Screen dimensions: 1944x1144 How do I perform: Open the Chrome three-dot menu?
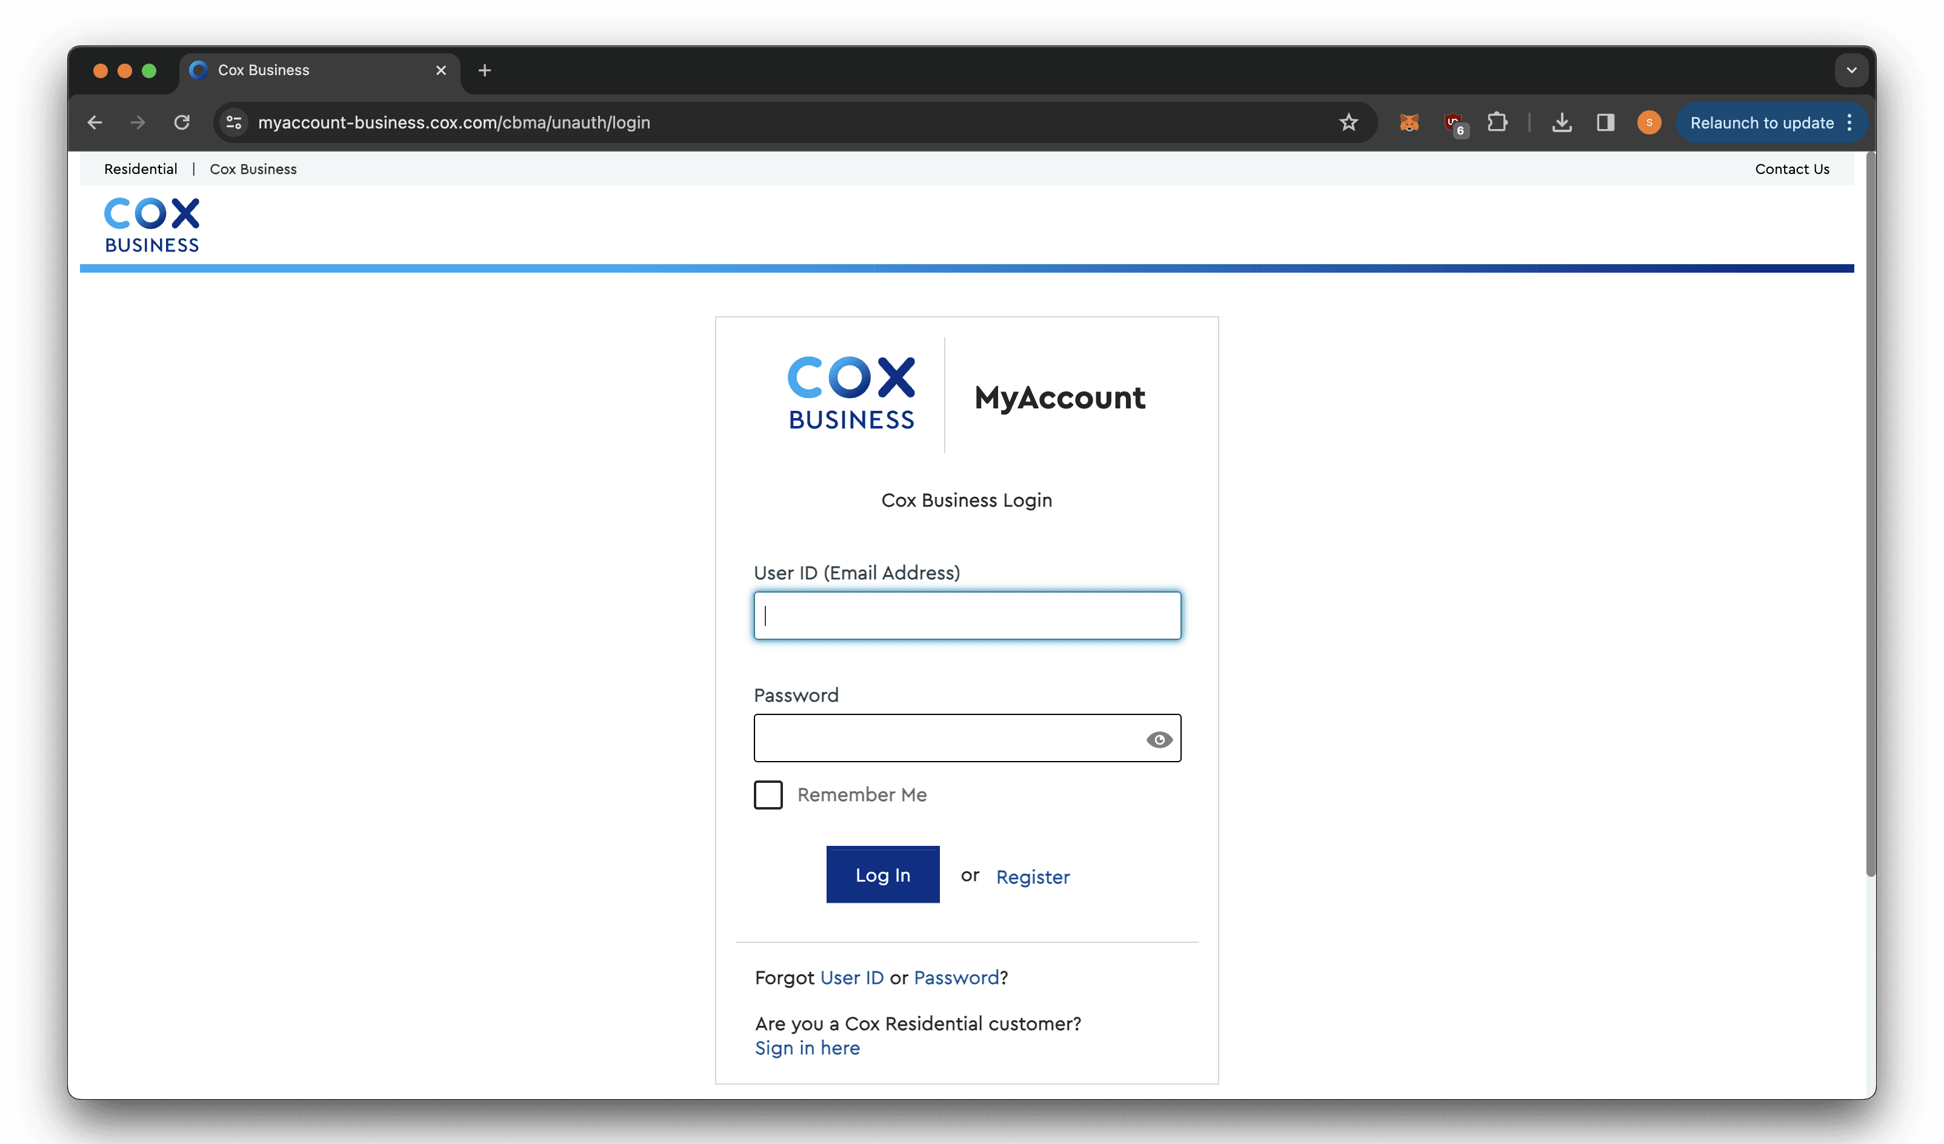(x=1849, y=122)
